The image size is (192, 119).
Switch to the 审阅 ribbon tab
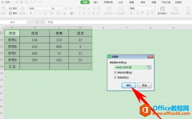point(143,2)
